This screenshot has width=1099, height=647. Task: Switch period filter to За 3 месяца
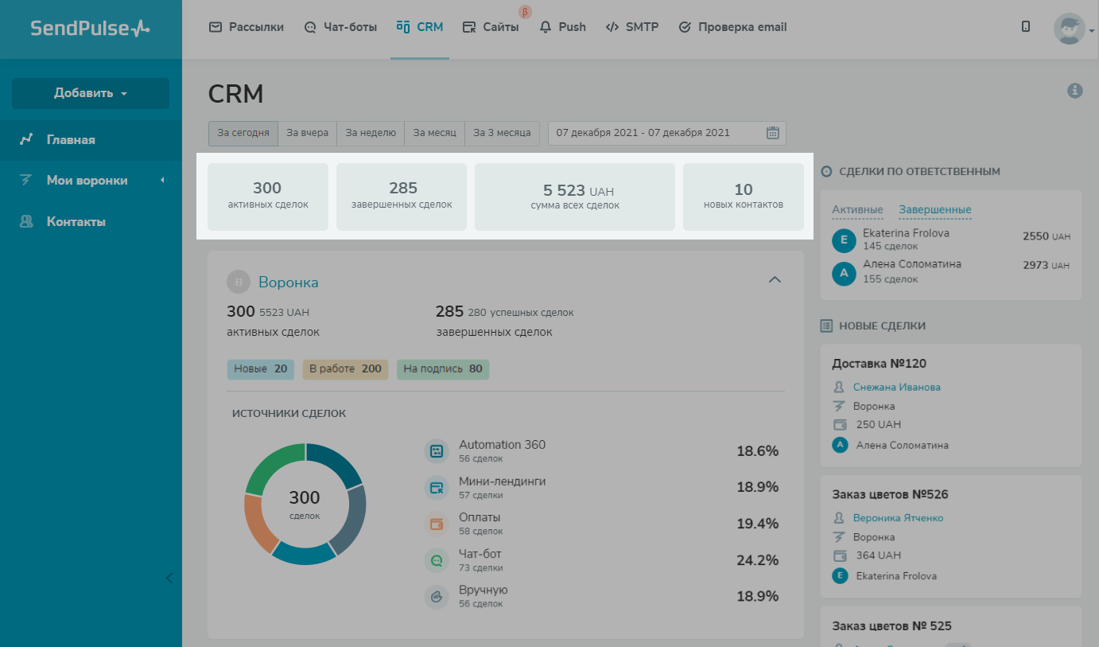coord(502,133)
